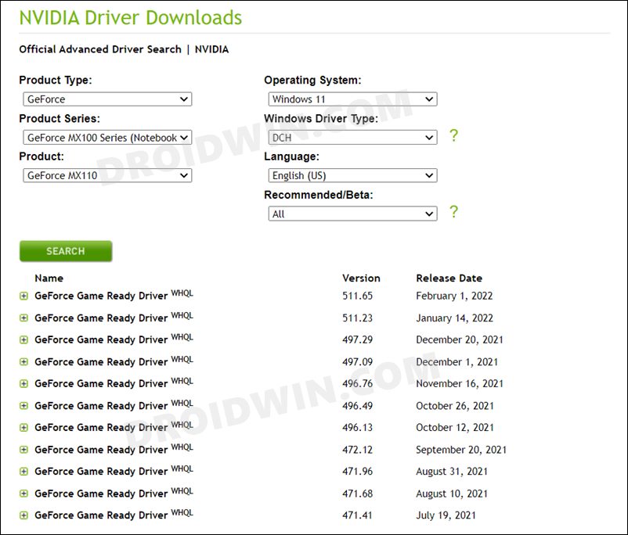Click version number 472.12
This screenshot has width=628, height=535.
357,450
